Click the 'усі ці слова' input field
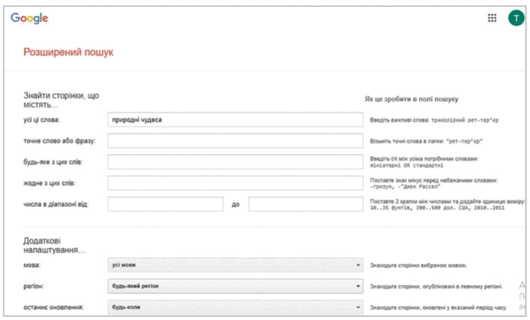530x320 pixels. pos(235,120)
